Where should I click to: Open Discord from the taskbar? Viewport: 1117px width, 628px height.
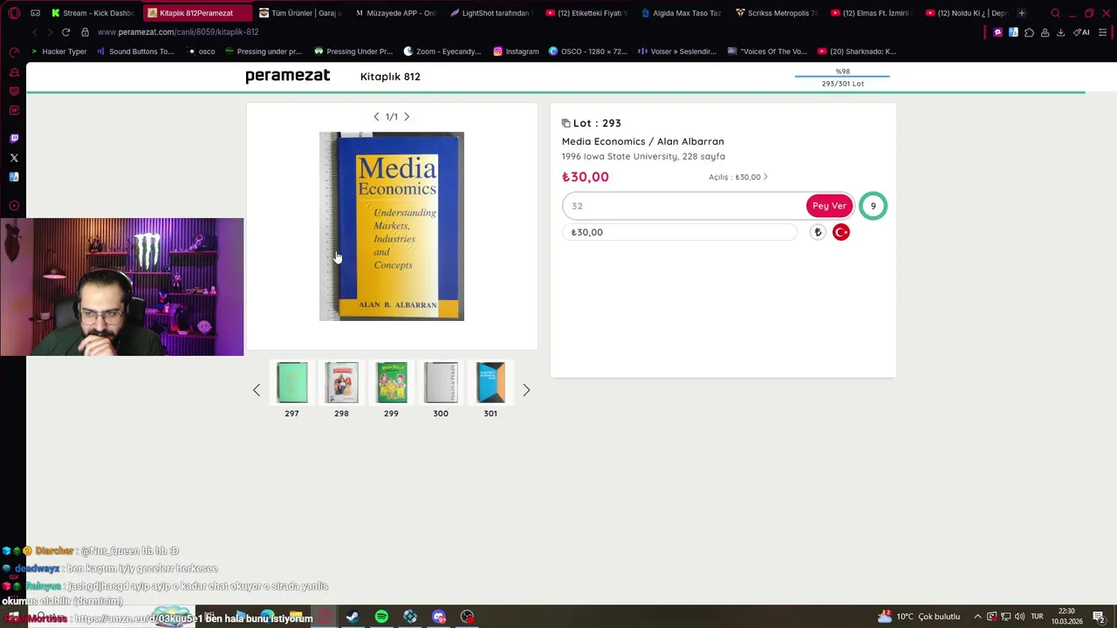coord(439,617)
